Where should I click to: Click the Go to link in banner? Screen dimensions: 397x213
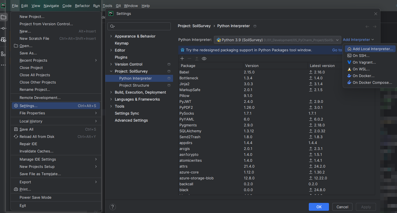click(337, 50)
